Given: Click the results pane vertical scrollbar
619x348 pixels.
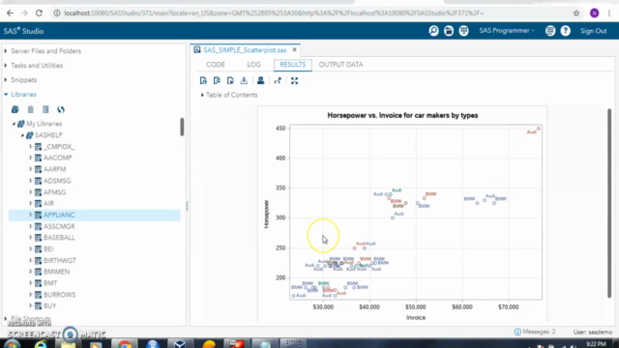Looking at the screenshot, I should pos(609,203).
